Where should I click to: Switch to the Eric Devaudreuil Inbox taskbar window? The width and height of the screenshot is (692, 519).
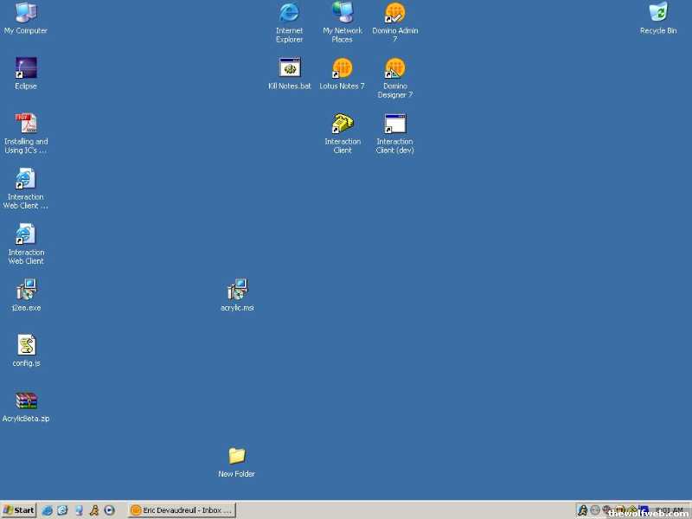(182, 510)
